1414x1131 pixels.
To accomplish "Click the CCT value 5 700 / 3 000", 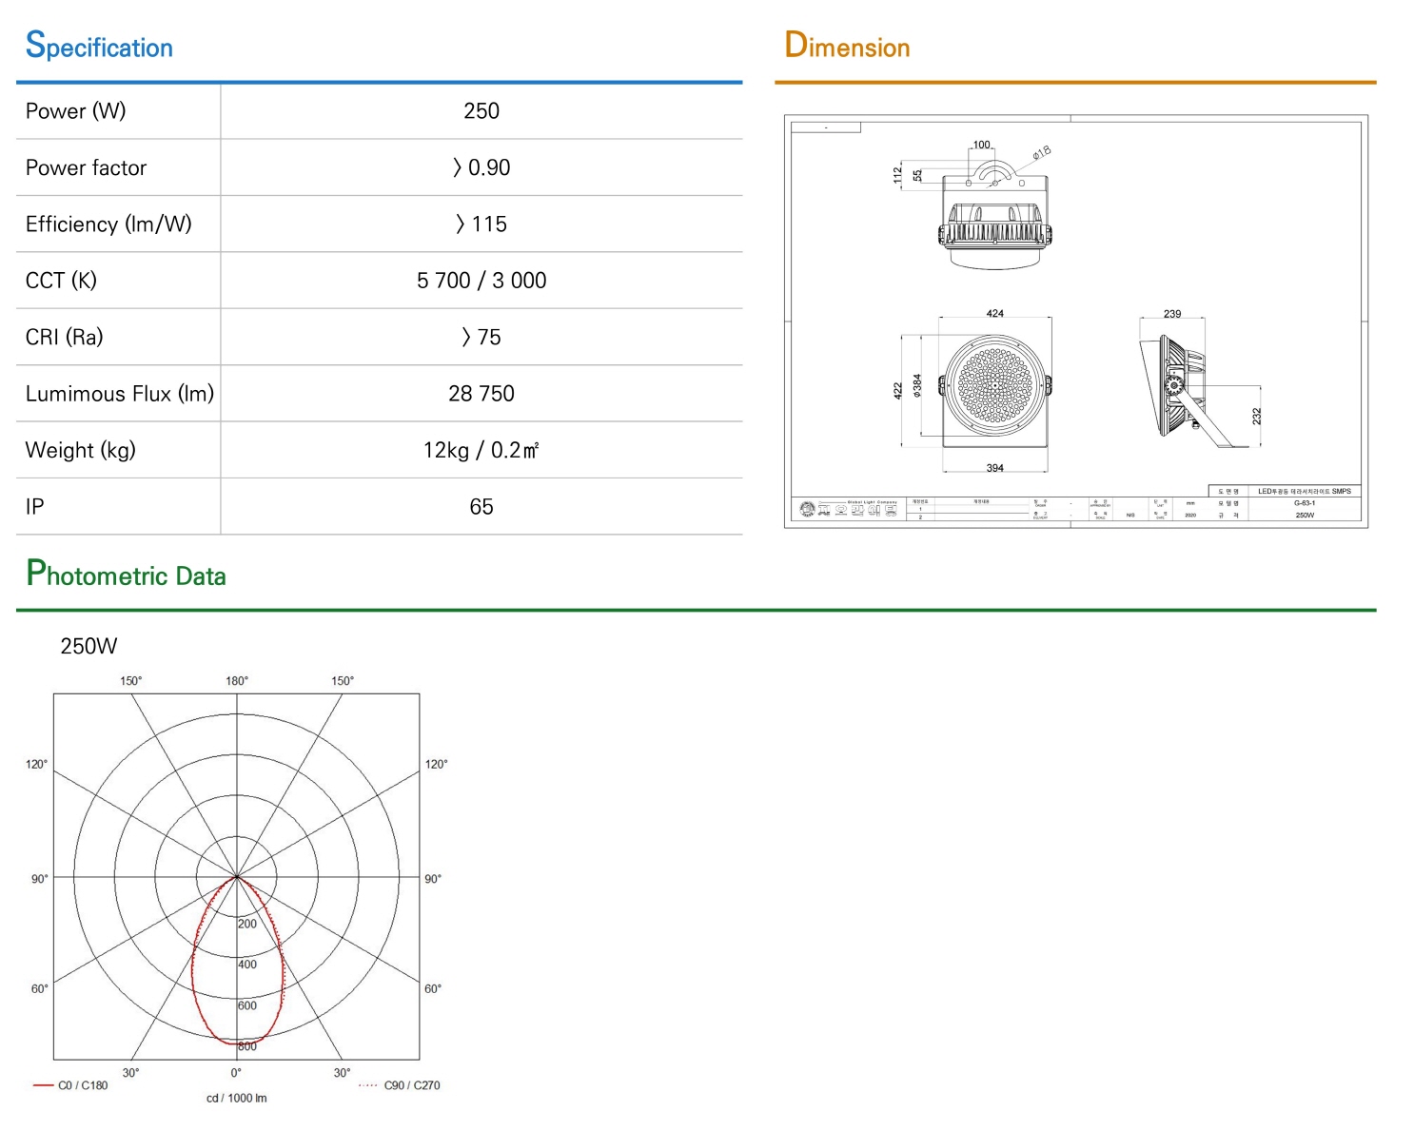I will click(481, 281).
